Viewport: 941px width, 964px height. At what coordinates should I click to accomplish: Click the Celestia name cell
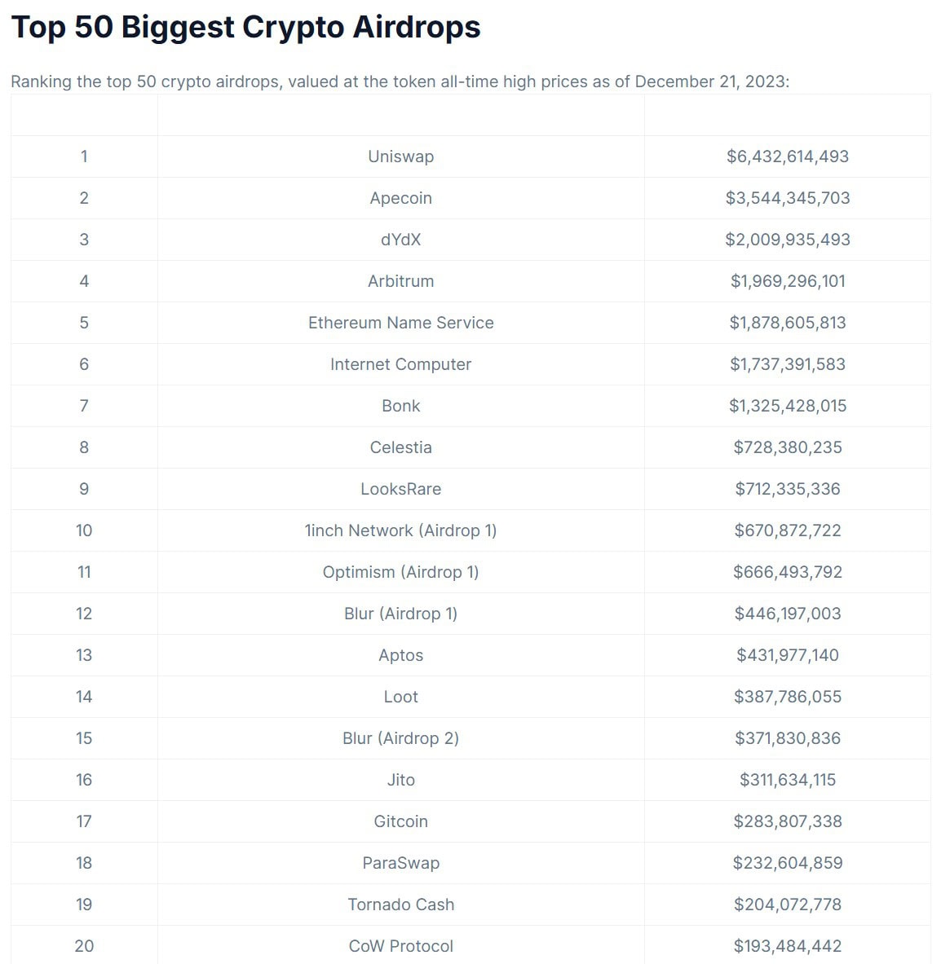click(400, 447)
